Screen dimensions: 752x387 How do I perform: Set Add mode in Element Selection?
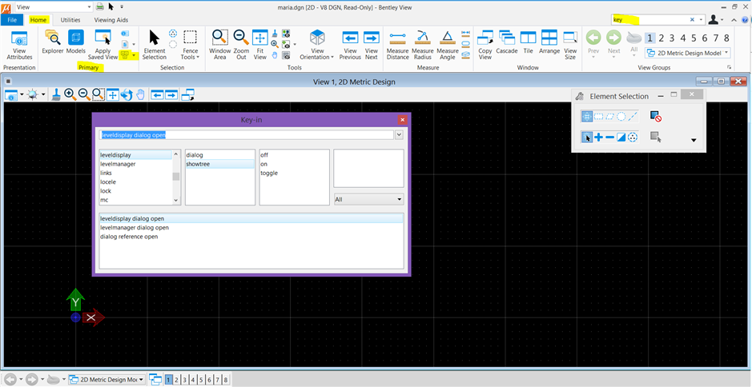(x=598, y=138)
